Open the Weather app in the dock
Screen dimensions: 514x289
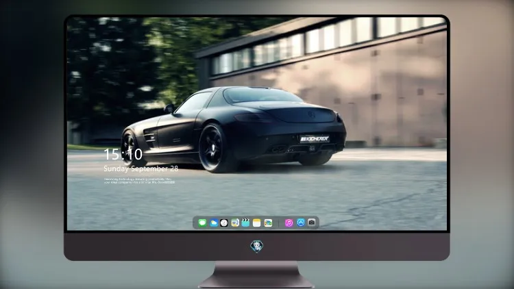tap(213, 223)
